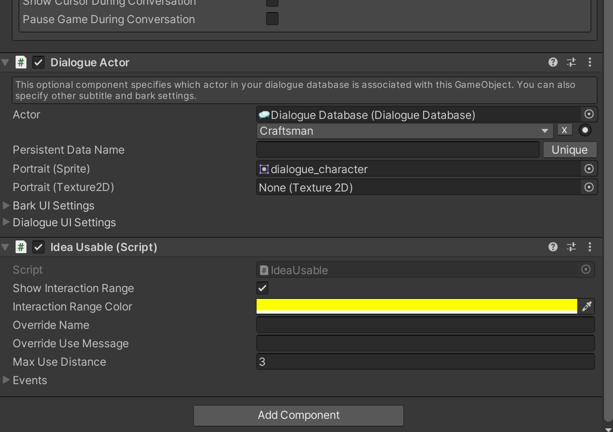Image resolution: width=613 pixels, height=432 pixels.
Task: Click Add Component button
Action: (x=299, y=415)
